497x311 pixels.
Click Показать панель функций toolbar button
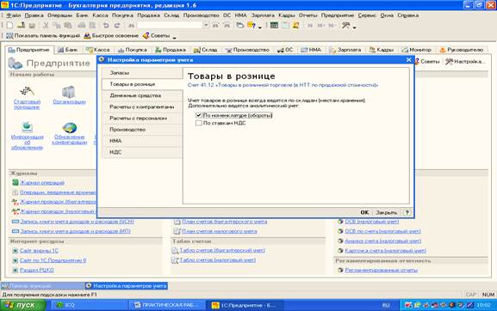43,36
